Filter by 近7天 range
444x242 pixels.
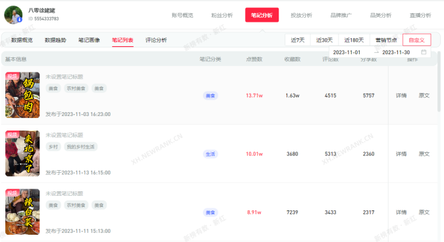(x=298, y=40)
